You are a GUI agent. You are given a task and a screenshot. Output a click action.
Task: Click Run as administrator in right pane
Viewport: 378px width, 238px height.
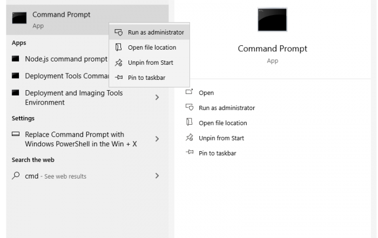(x=227, y=108)
